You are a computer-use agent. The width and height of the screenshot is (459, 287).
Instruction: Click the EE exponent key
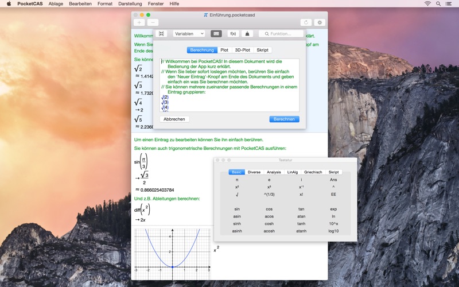pyautogui.click(x=333, y=195)
